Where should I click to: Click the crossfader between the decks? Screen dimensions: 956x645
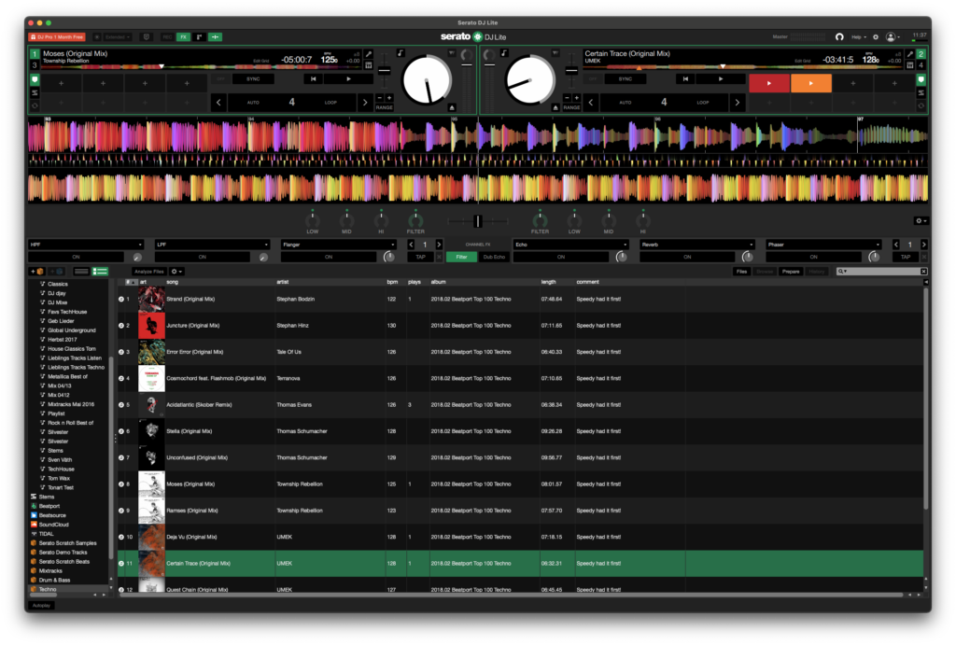(x=477, y=220)
